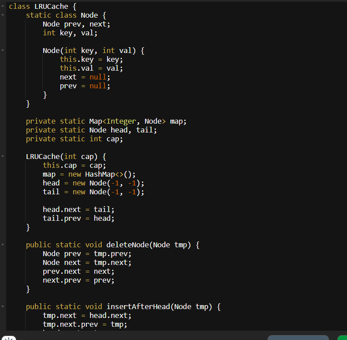The image size is (347, 340).
Task: Click the 'map = new HashMap<>();' line
Action: [89, 174]
